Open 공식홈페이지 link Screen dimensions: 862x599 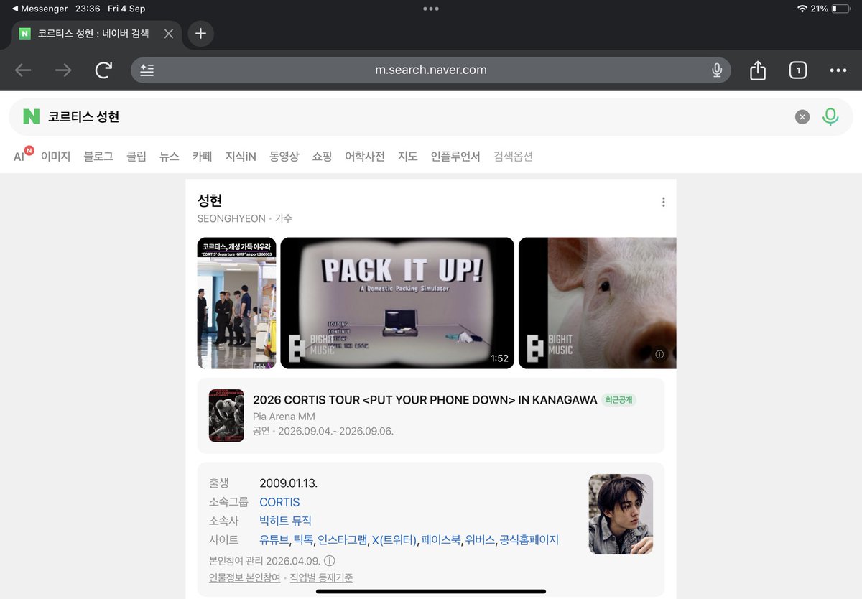click(x=529, y=539)
